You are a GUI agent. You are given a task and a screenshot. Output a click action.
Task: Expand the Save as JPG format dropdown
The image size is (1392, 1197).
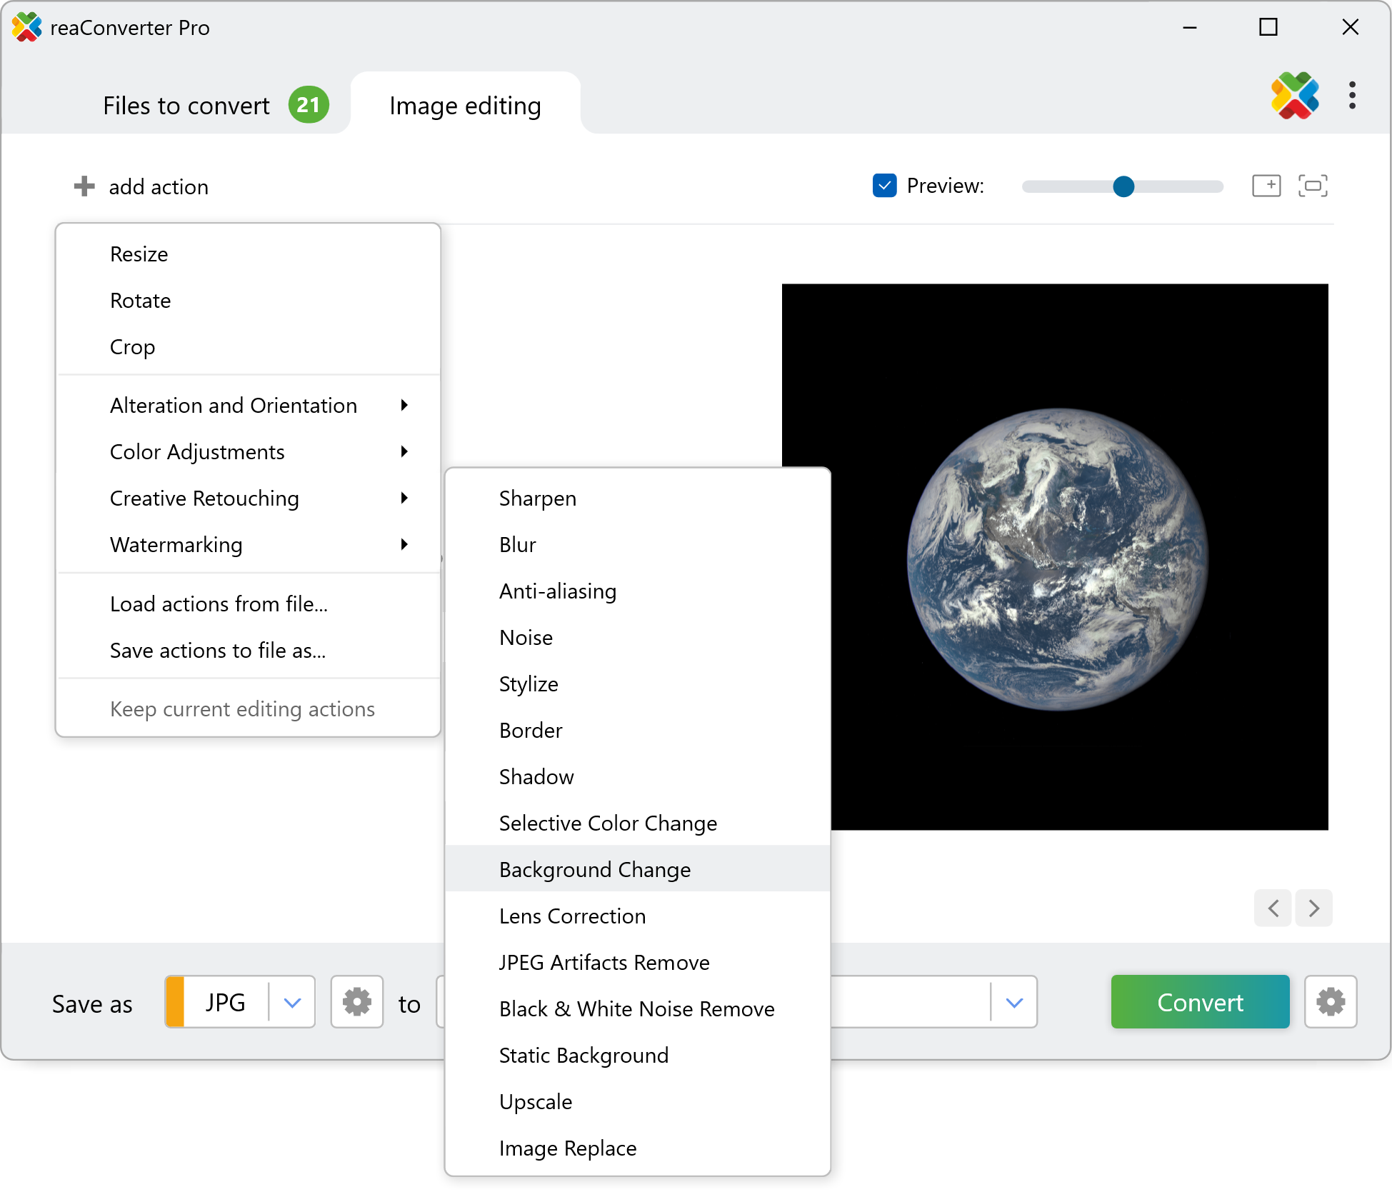click(x=292, y=1002)
